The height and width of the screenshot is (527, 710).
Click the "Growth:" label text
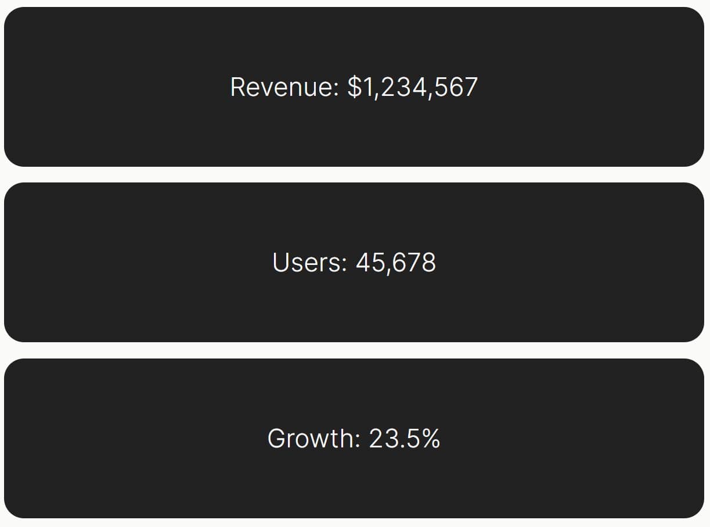(x=314, y=438)
